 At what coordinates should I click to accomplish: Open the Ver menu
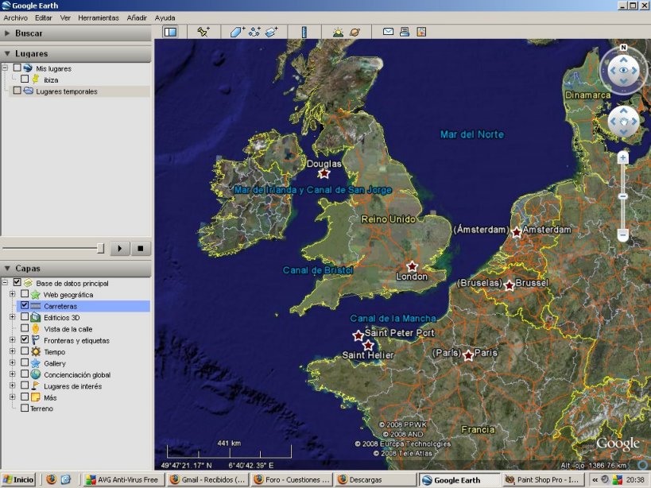click(65, 17)
